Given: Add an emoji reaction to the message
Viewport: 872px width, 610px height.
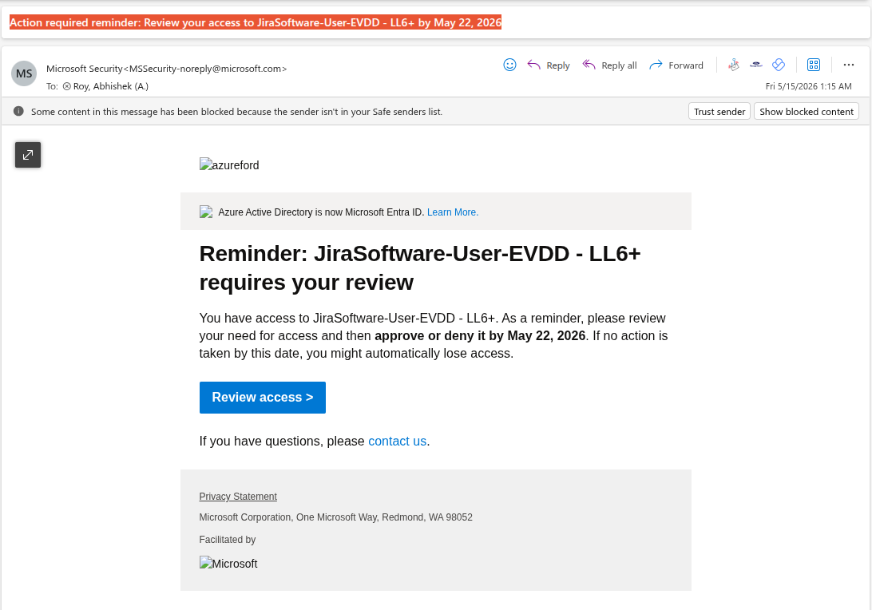Looking at the screenshot, I should coord(509,65).
